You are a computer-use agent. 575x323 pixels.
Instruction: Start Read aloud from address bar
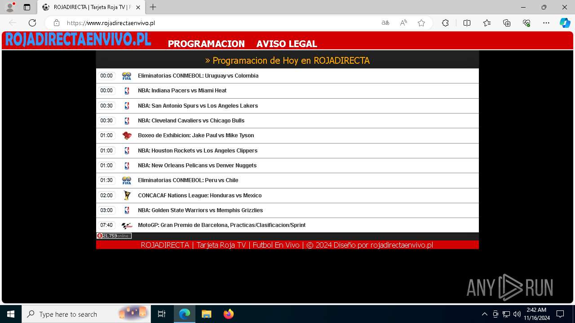point(403,23)
